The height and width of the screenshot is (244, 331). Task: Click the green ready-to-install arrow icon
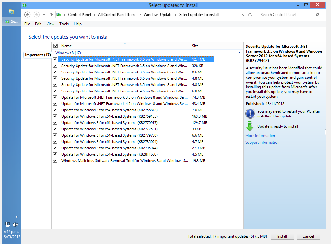(250, 126)
